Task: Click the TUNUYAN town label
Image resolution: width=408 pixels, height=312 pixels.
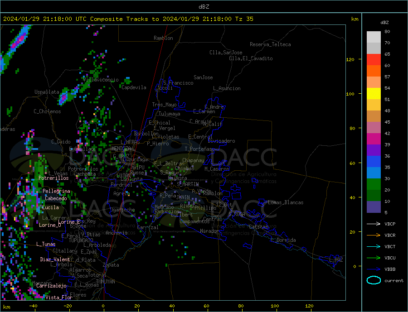Action: click(105, 282)
